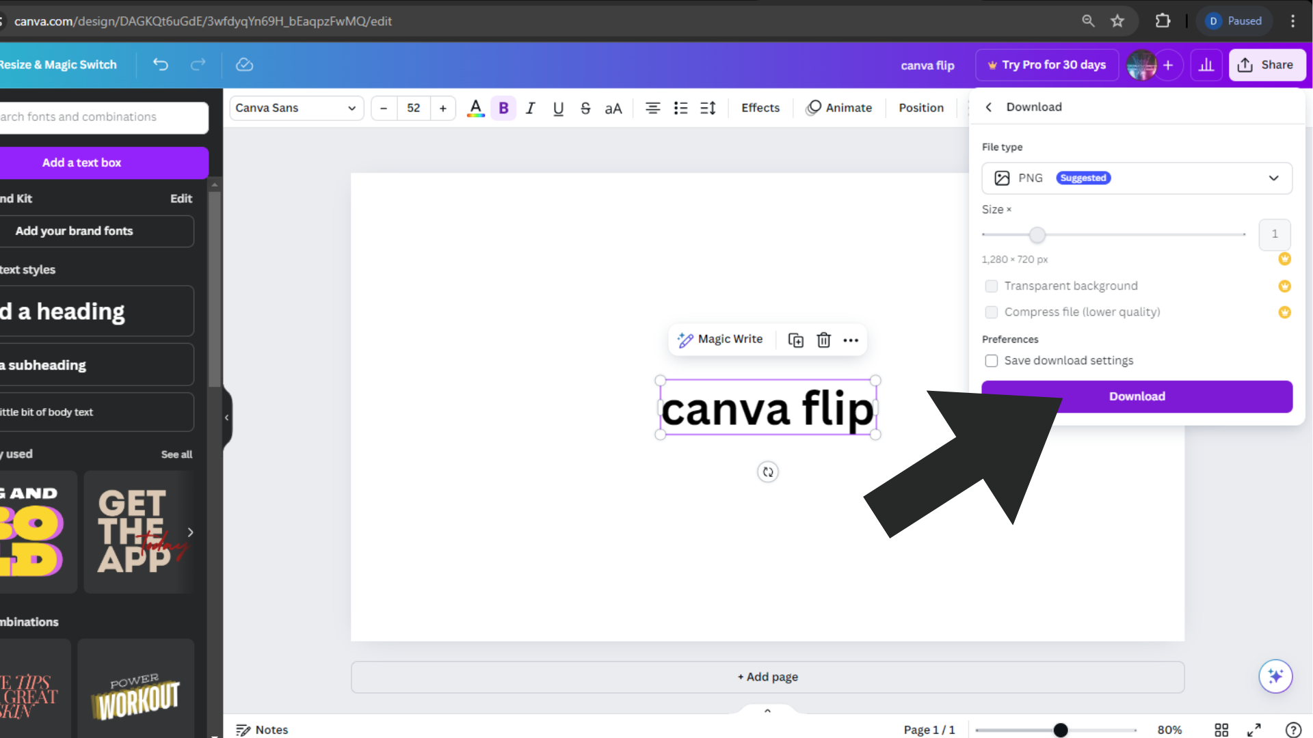Apply bulleted list formatting

[x=680, y=108]
